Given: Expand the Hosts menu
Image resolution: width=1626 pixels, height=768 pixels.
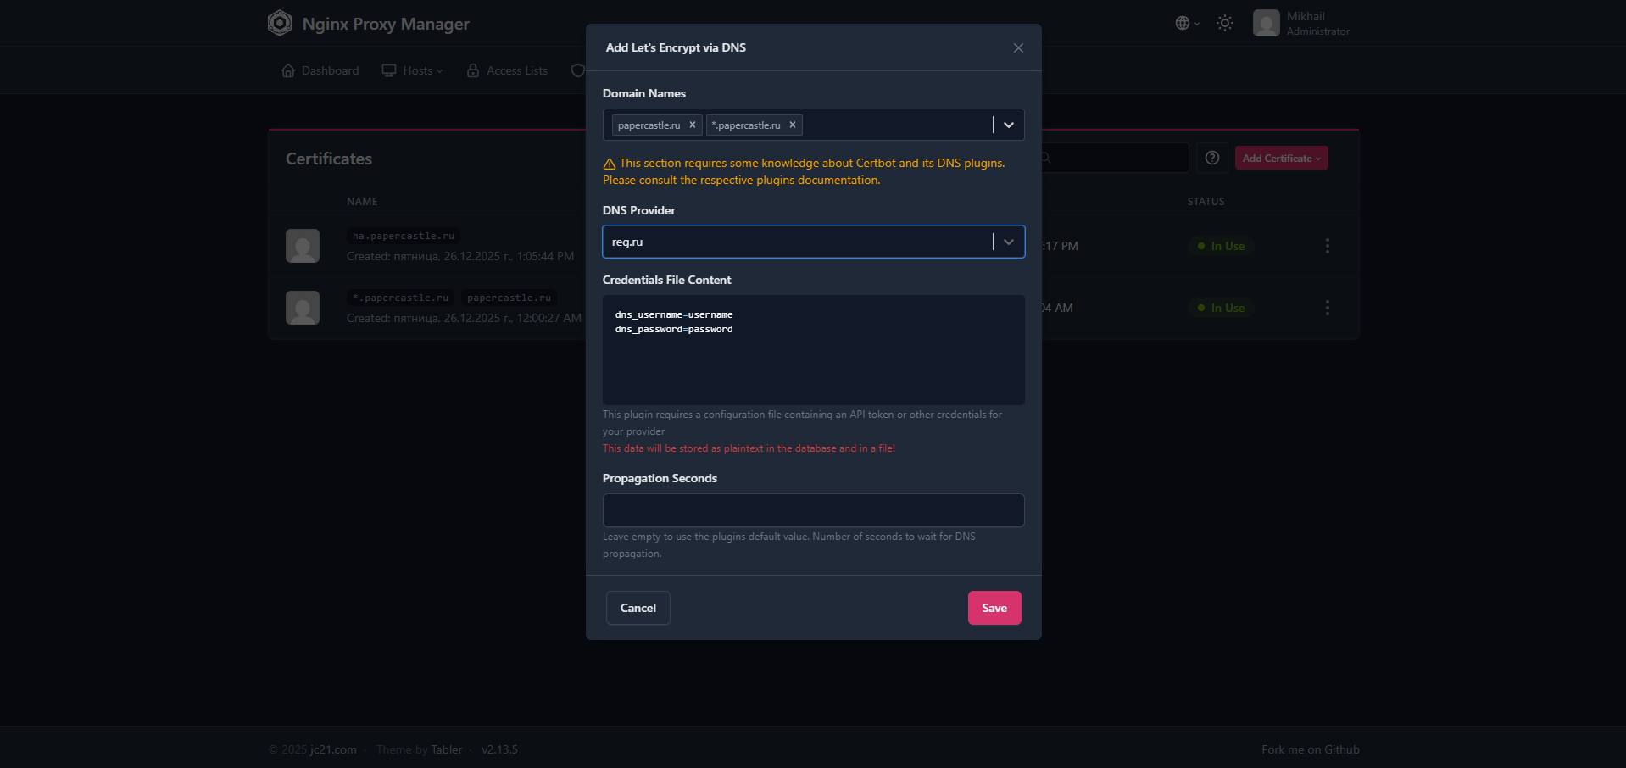Looking at the screenshot, I should [412, 70].
